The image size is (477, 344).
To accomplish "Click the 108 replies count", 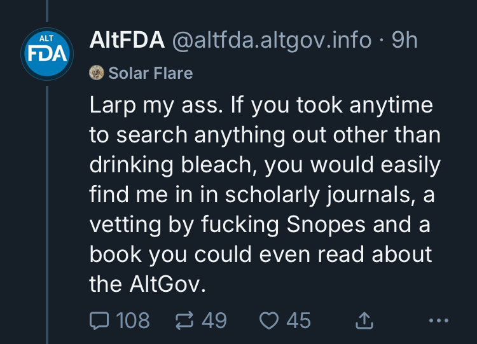I will click(x=133, y=320).
